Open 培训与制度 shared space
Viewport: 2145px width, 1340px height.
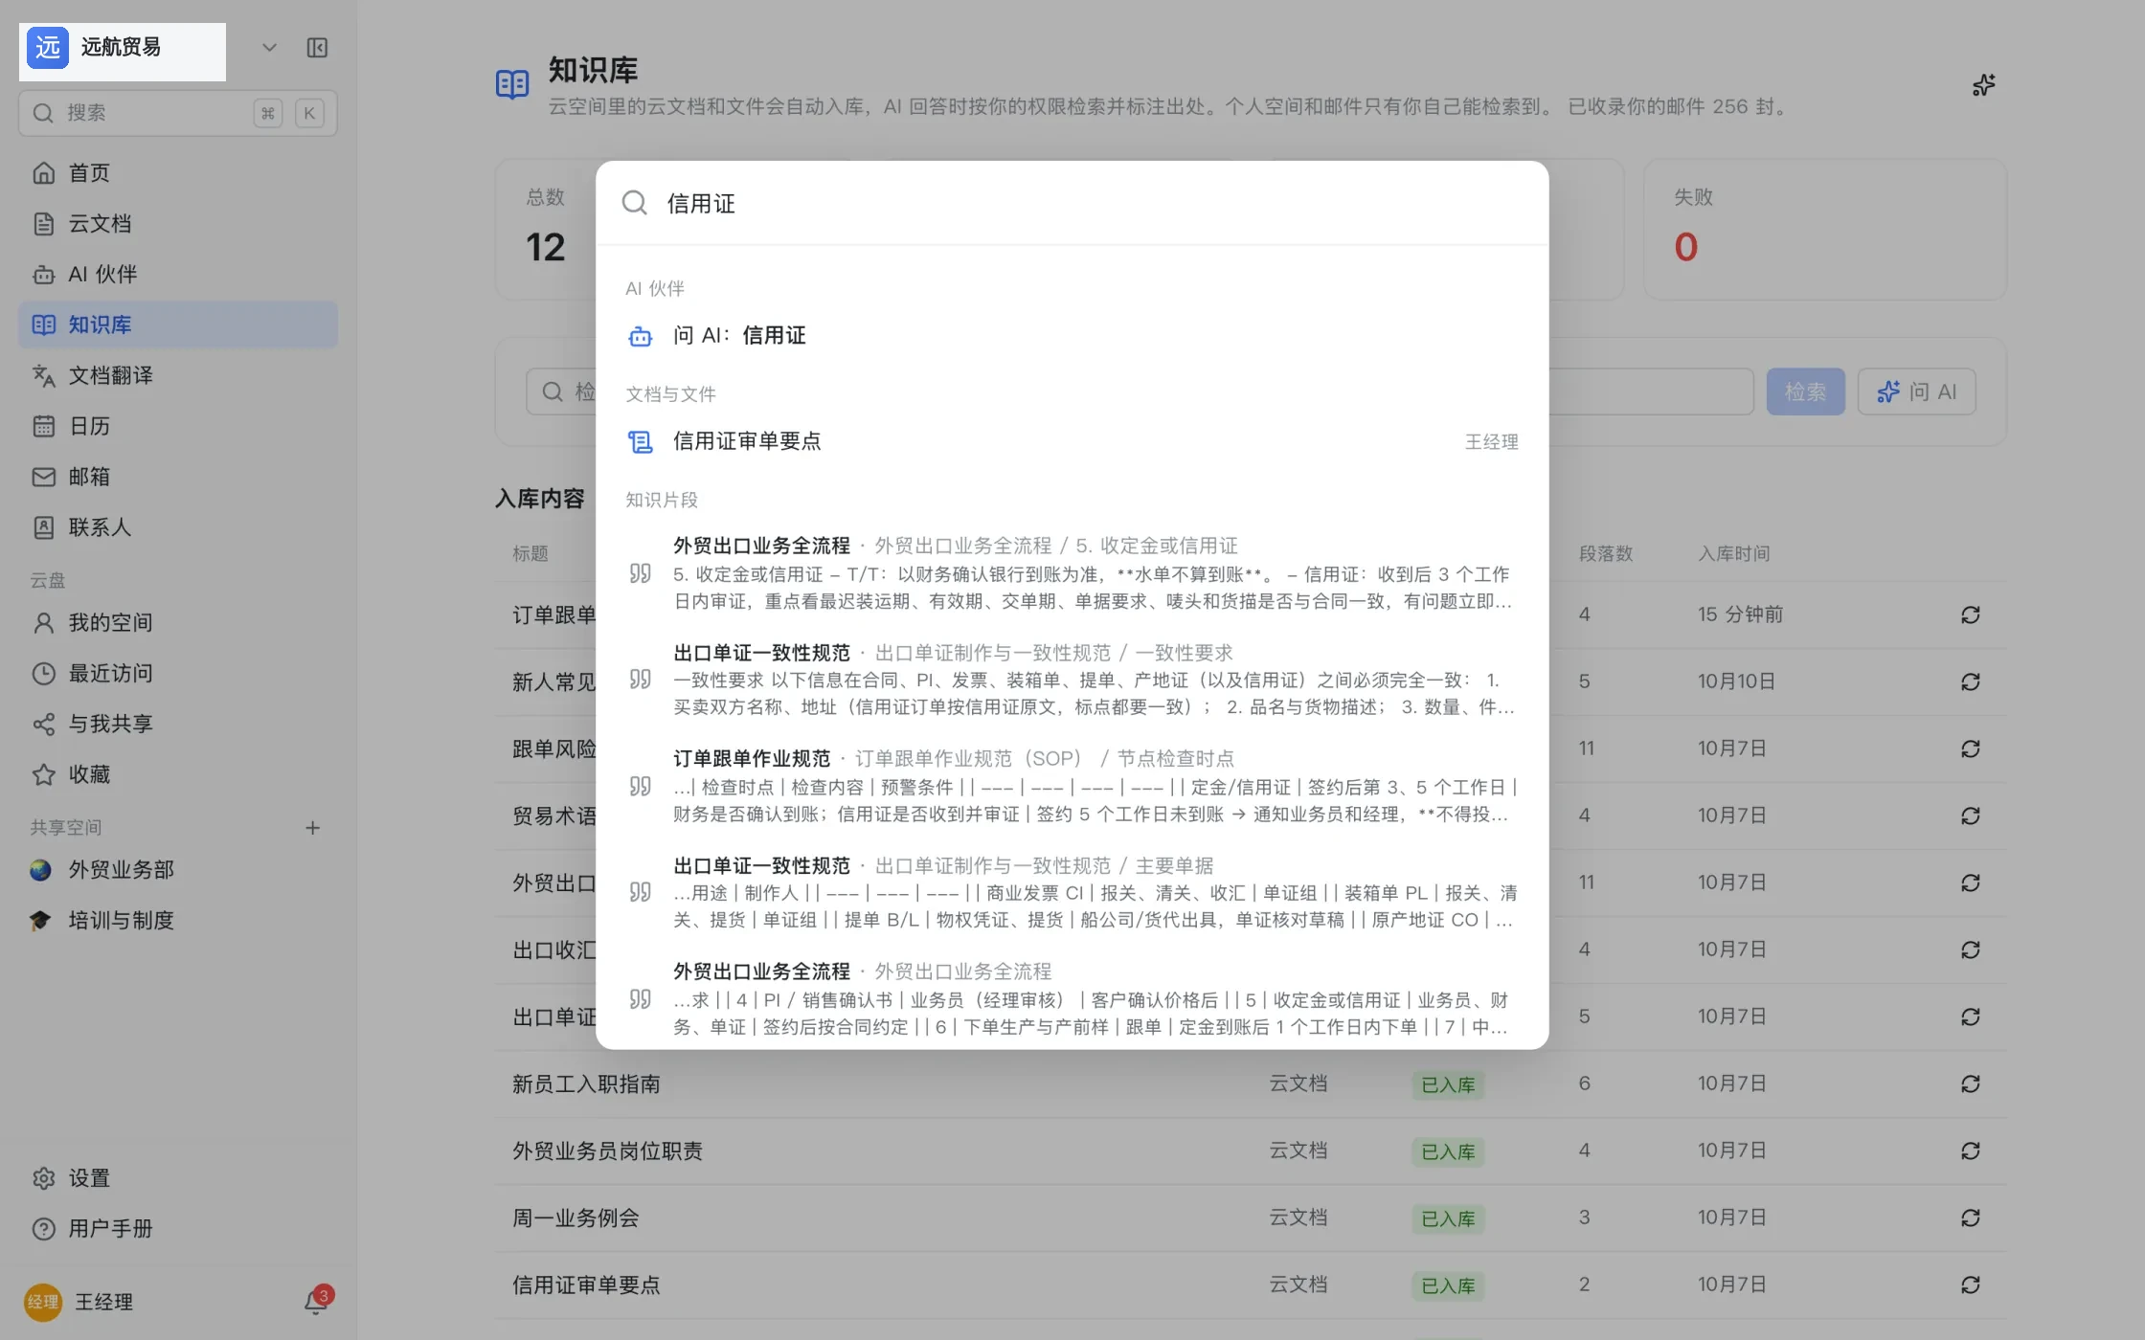[178, 921]
